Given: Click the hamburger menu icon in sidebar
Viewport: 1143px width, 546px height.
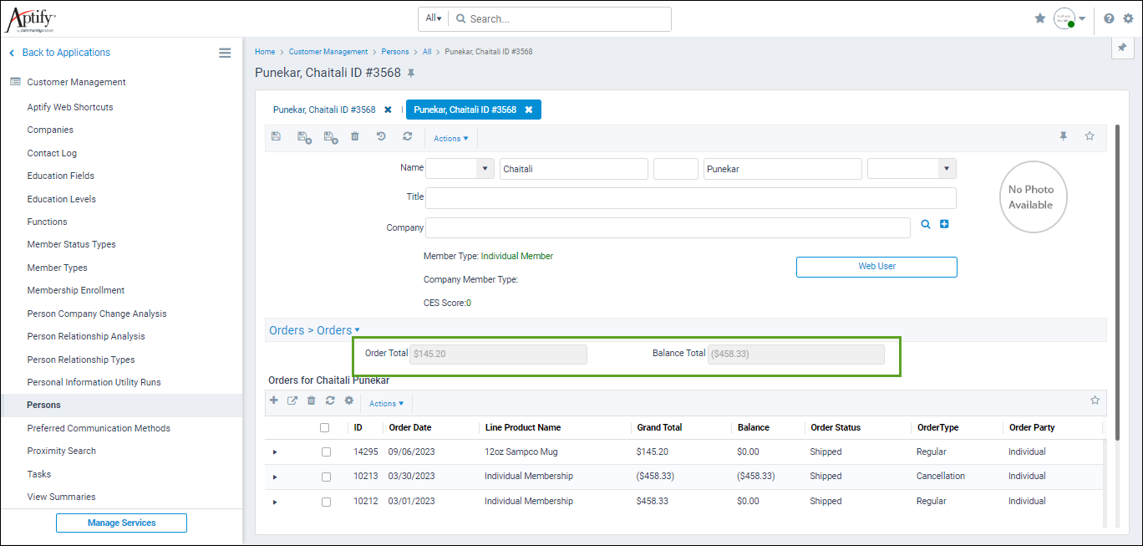Looking at the screenshot, I should click(225, 53).
